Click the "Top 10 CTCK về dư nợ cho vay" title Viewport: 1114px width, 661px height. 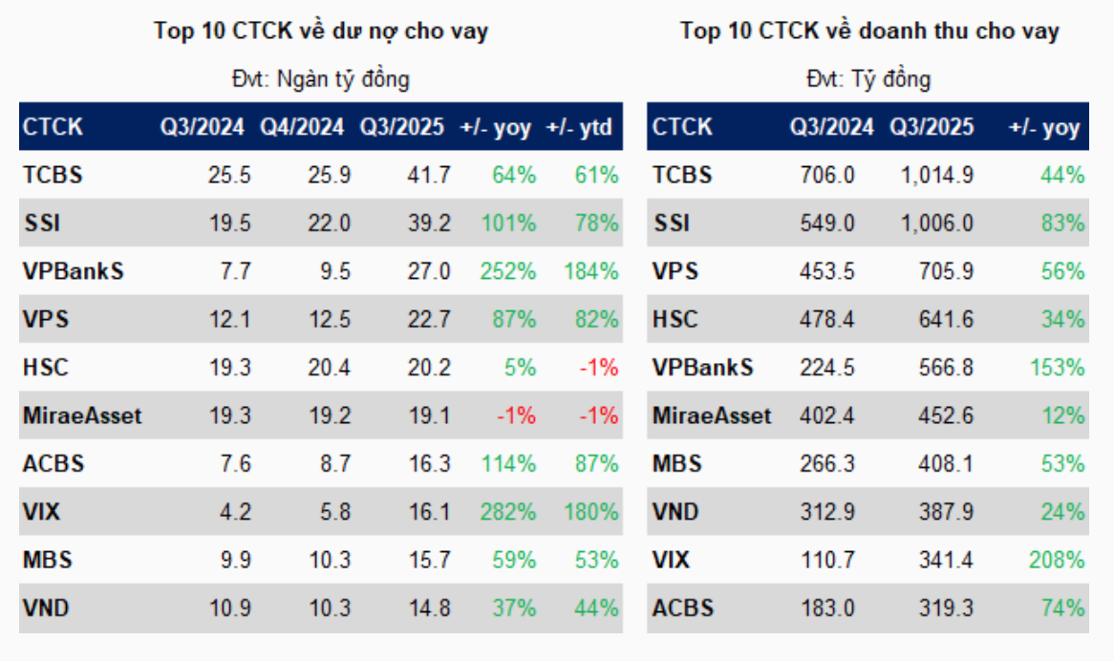(321, 32)
